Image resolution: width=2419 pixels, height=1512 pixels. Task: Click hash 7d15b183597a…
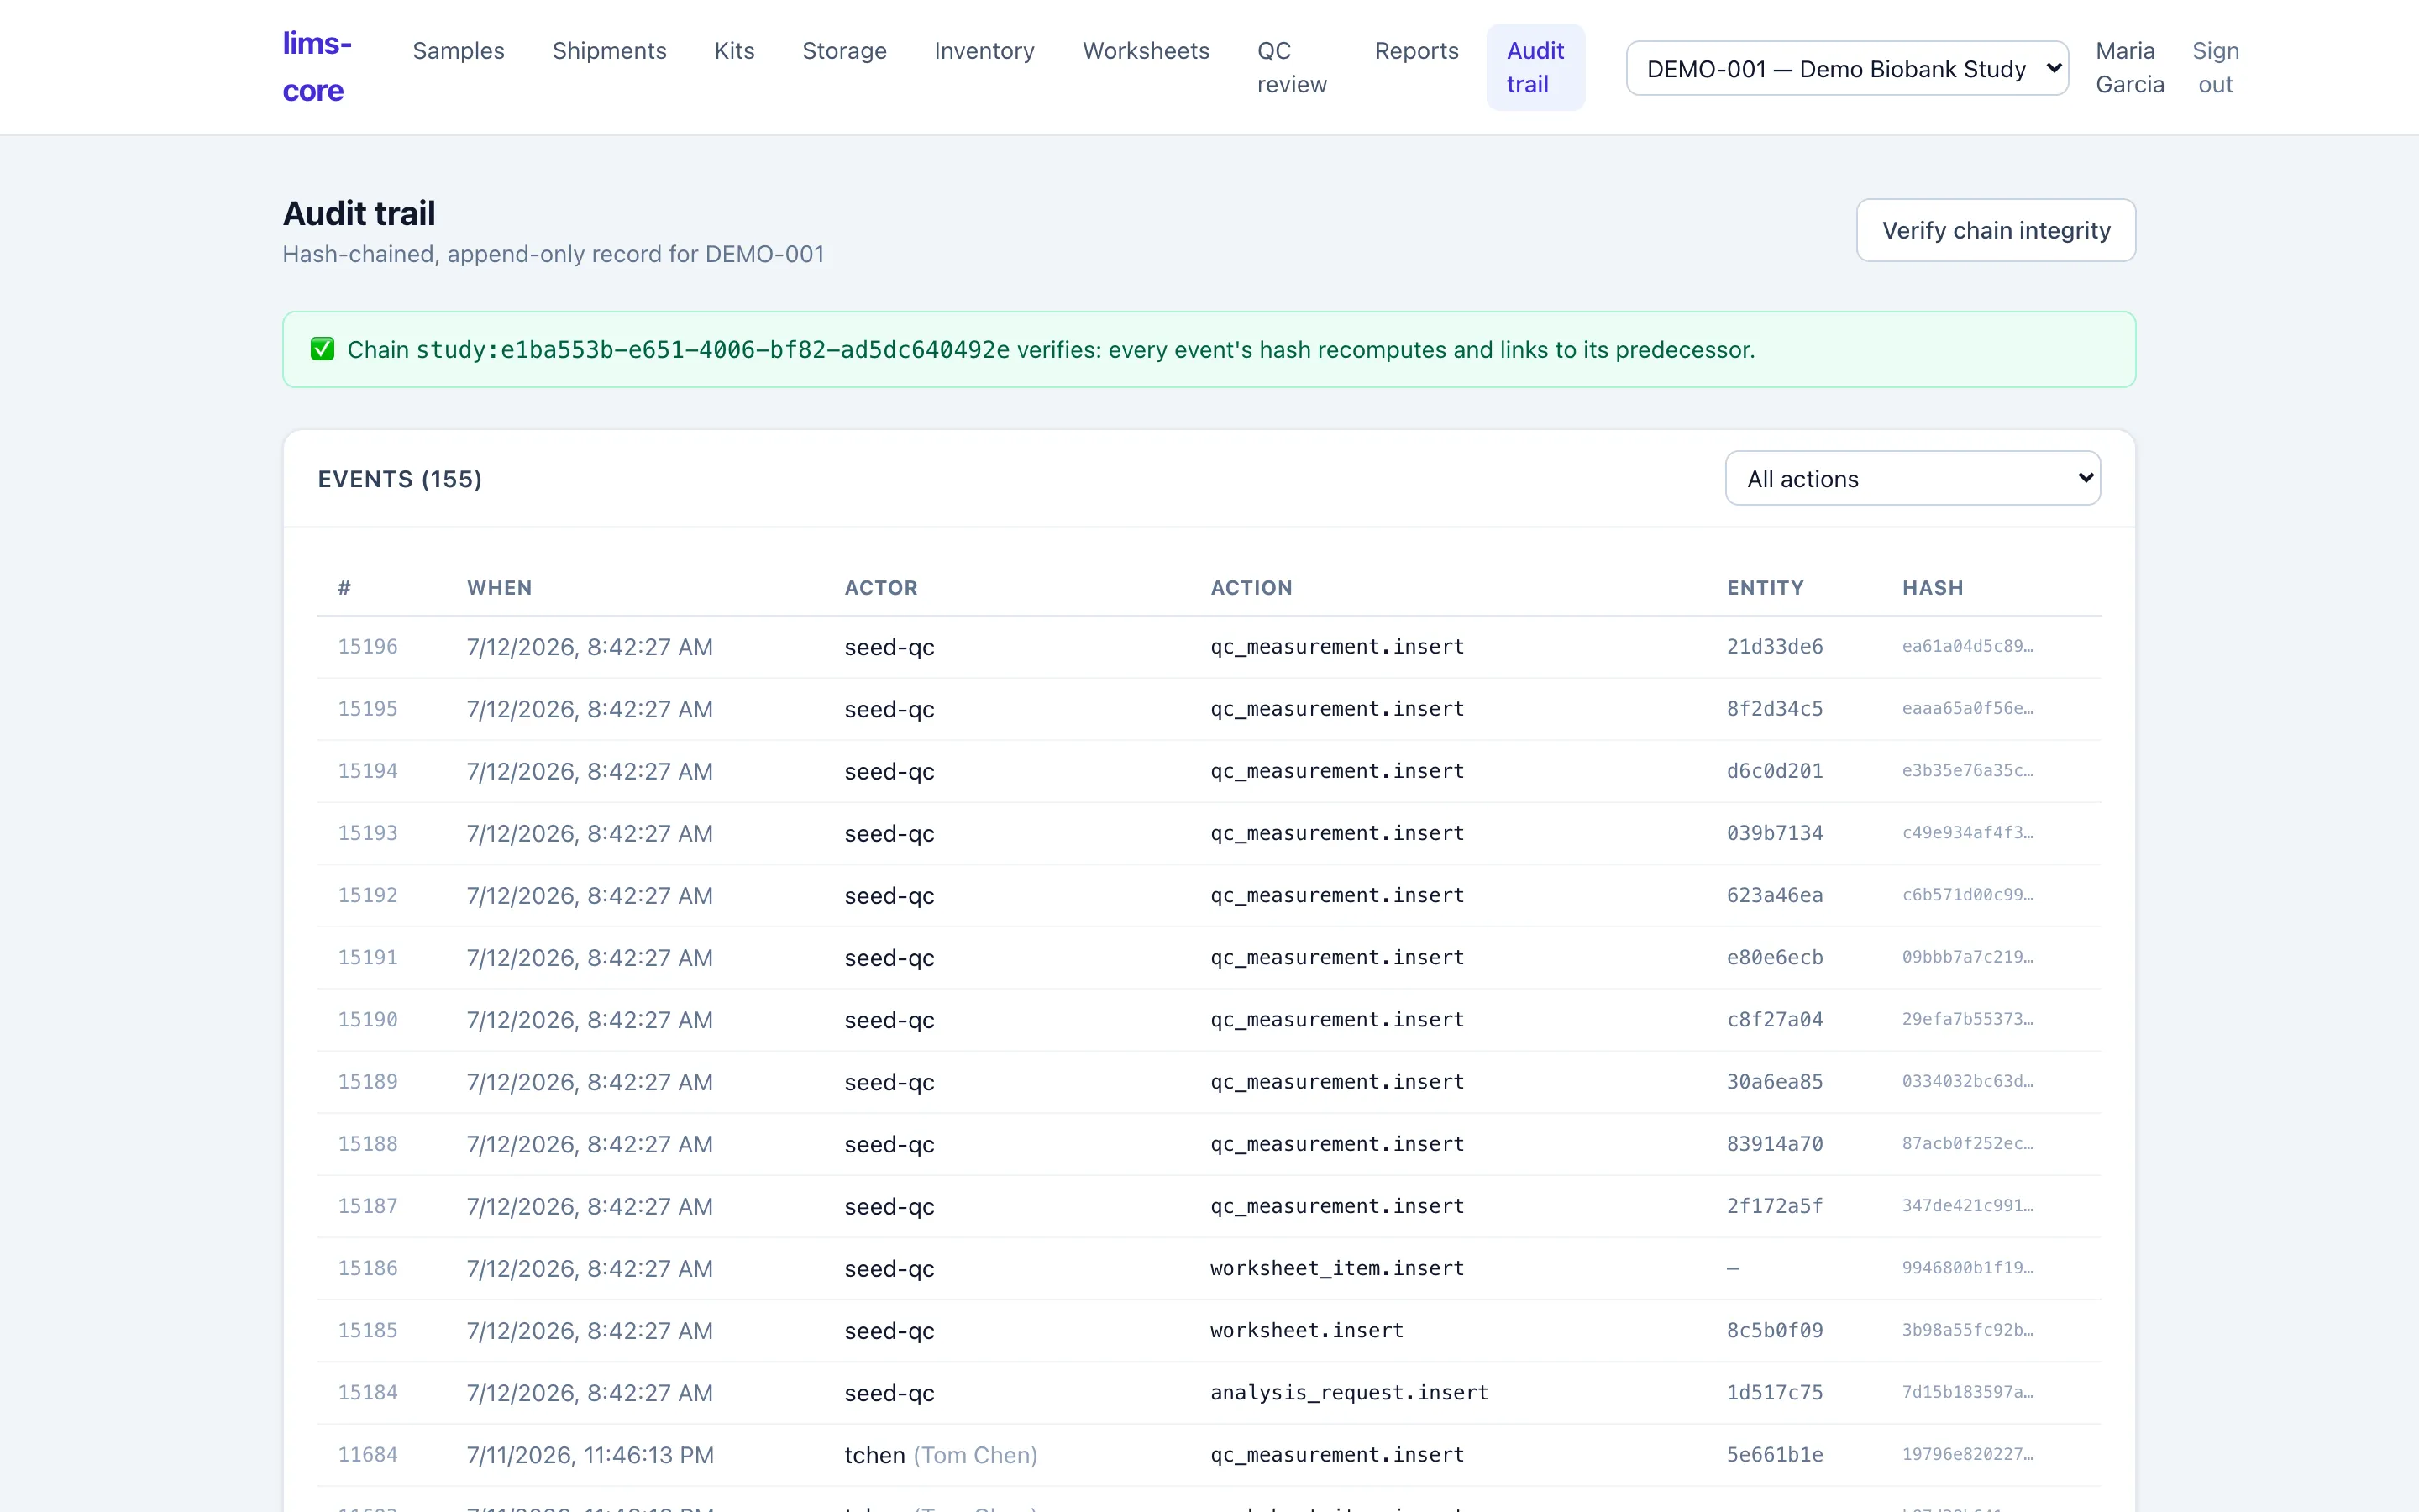(1967, 1392)
